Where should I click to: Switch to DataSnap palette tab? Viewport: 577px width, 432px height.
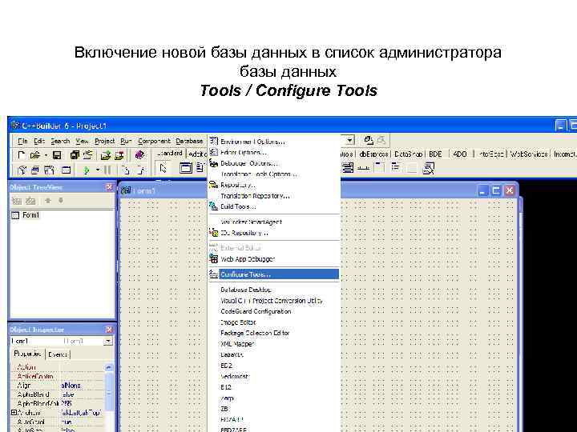(408, 154)
